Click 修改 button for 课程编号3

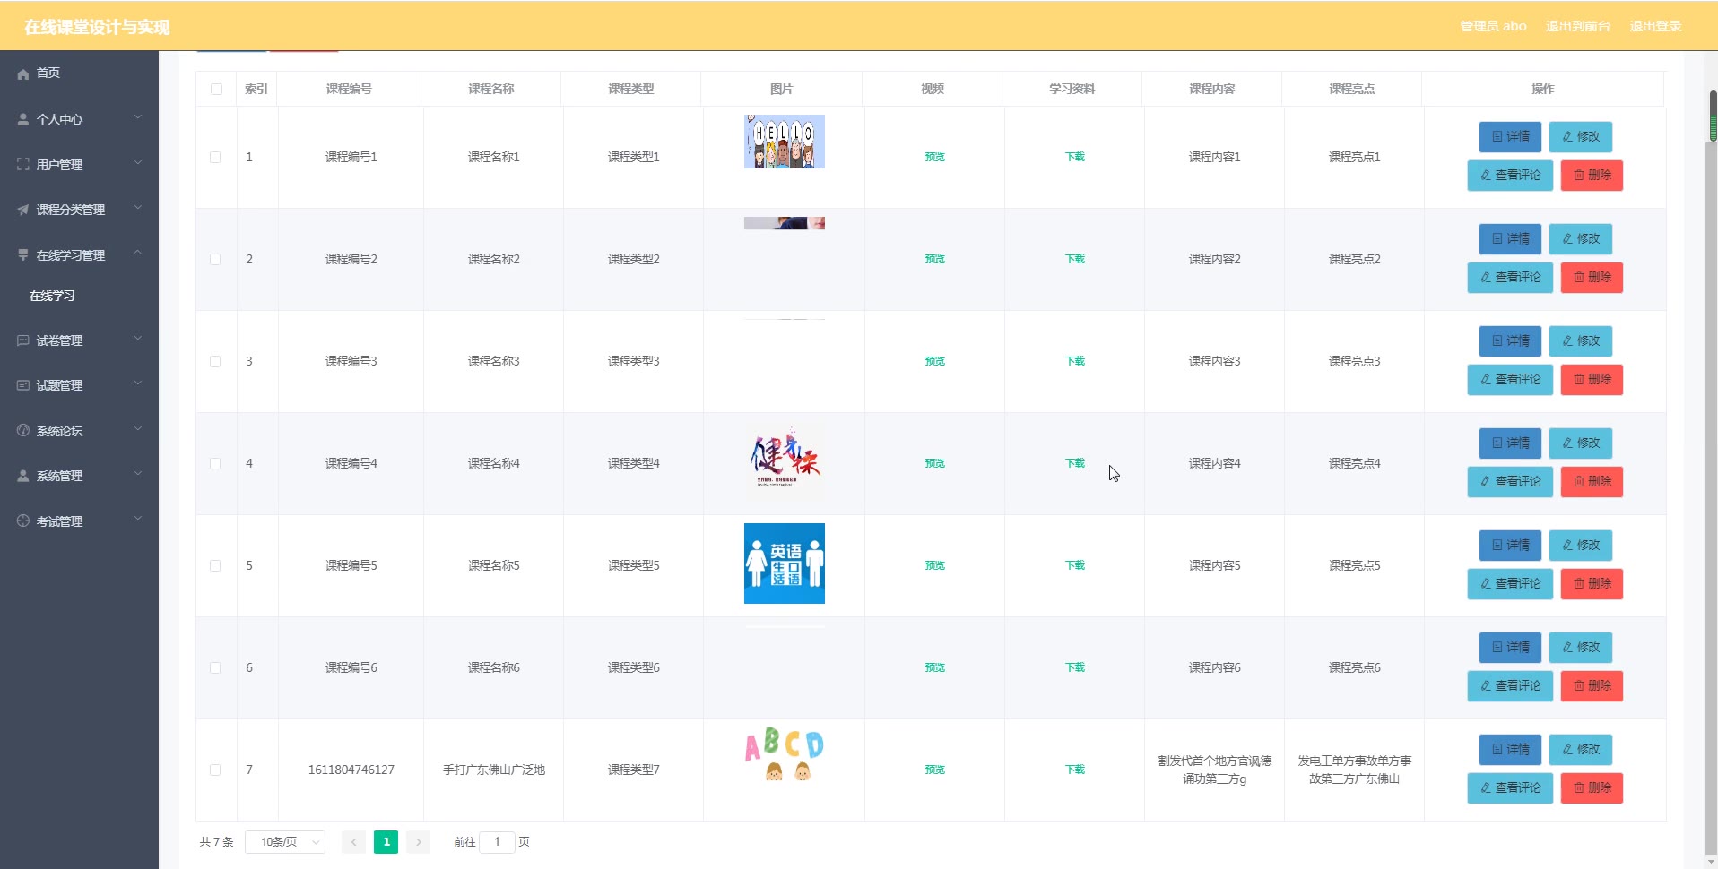1580,341
